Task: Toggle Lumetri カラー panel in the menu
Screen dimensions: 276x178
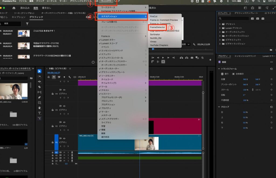Action: 123,40
